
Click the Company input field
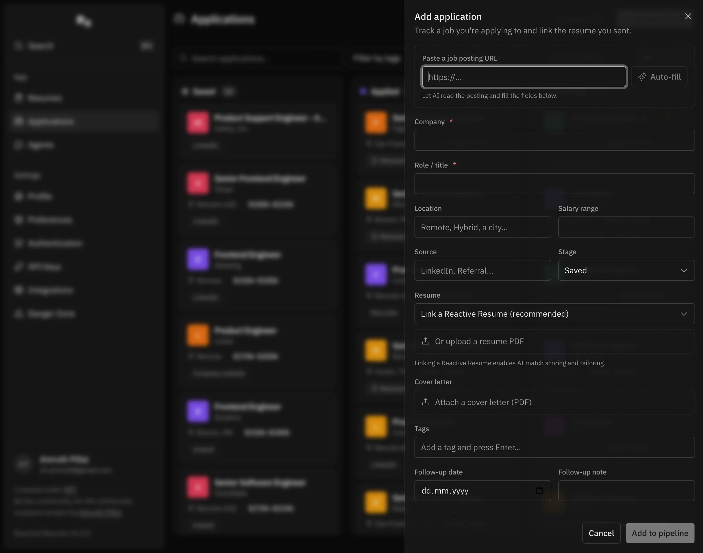click(x=554, y=140)
